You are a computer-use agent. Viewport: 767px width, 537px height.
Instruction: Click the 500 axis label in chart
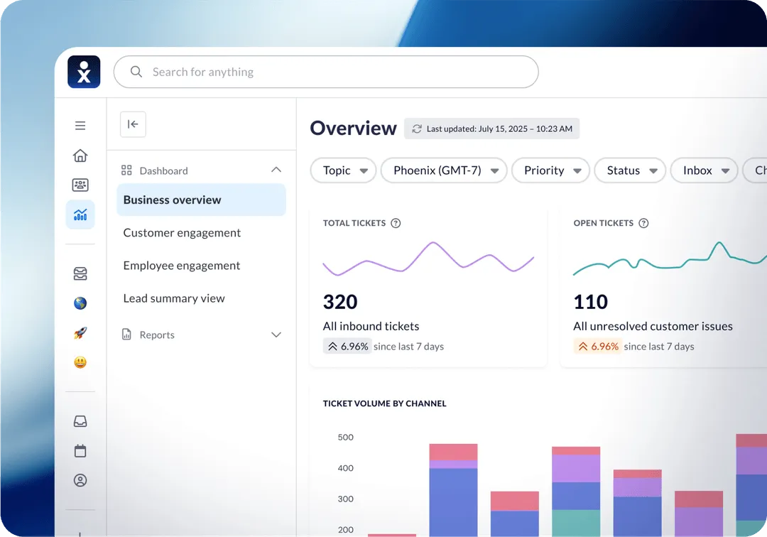pyautogui.click(x=345, y=438)
